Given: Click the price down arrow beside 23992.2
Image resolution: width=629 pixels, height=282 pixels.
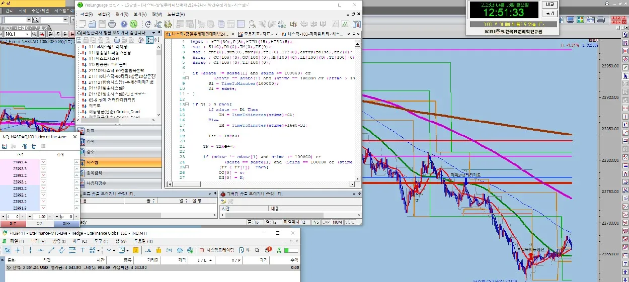Looking at the screenshot, I should [44, 188].
